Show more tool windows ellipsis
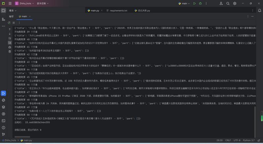263x144 pixels. (3, 26)
